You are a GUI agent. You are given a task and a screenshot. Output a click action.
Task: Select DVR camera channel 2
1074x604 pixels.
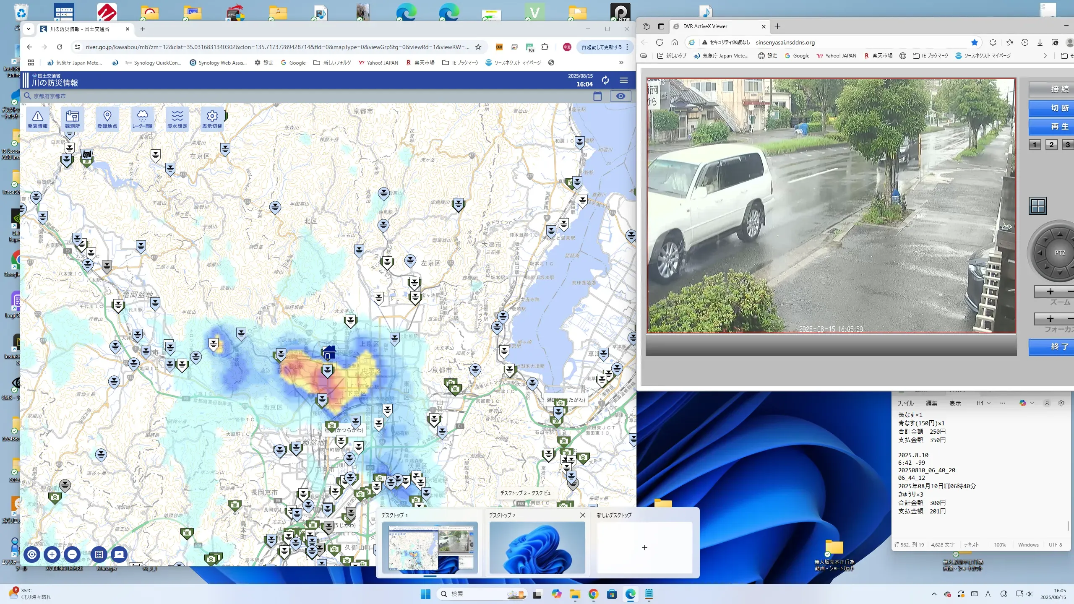(1051, 145)
